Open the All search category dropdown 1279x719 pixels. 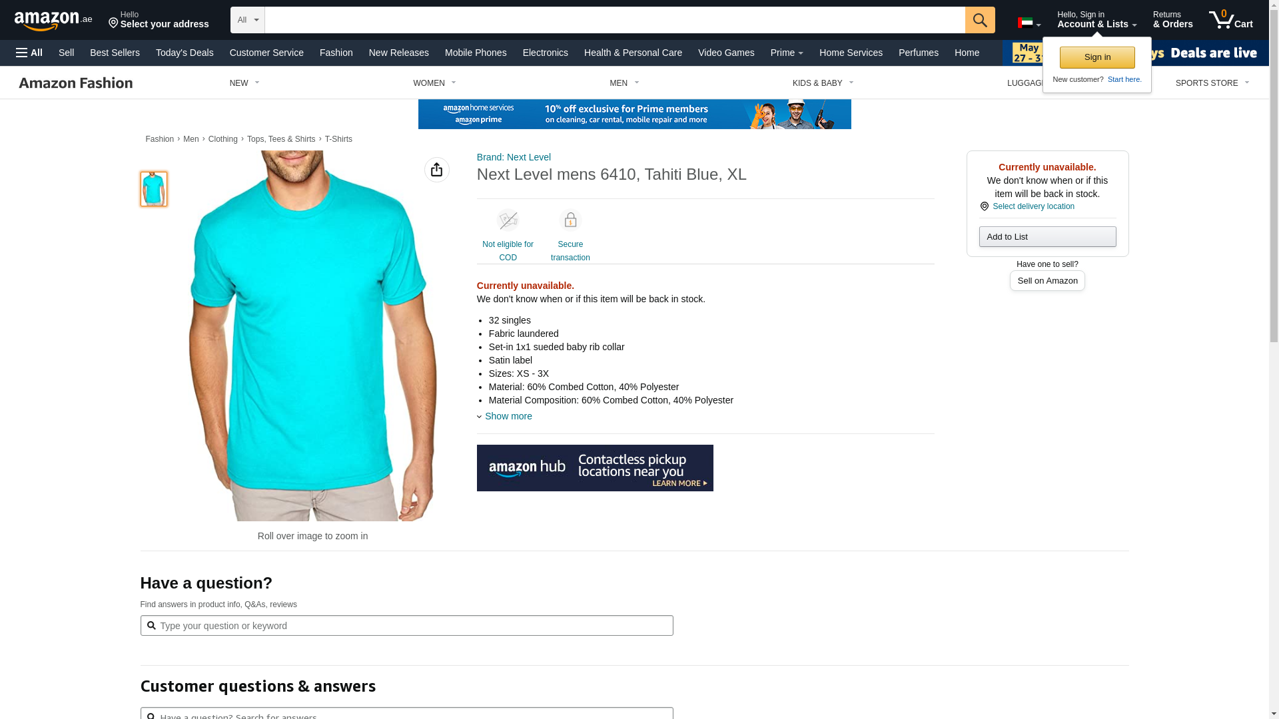(248, 20)
